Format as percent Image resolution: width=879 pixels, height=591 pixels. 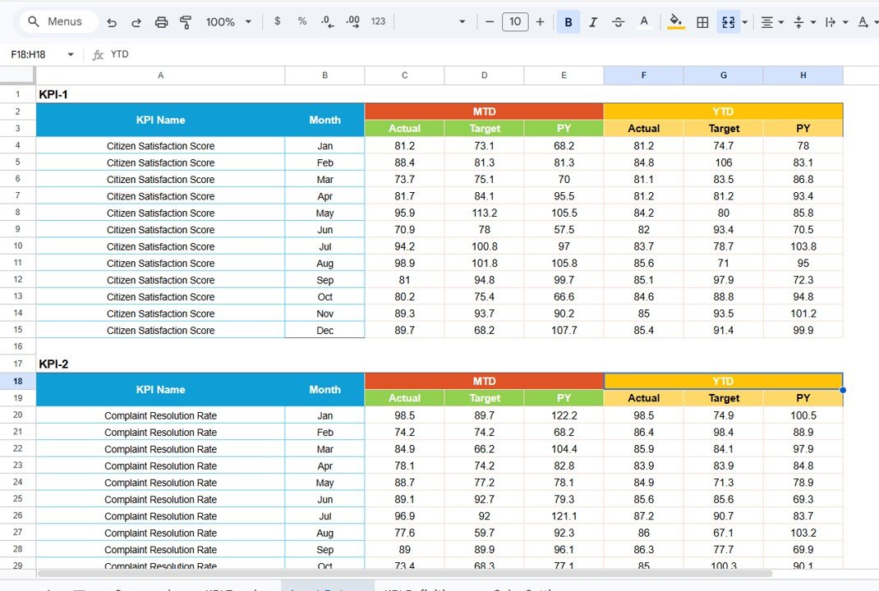302,21
